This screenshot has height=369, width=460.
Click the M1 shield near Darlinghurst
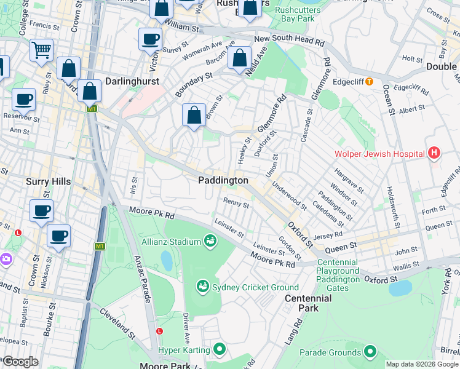(x=92, y=109)
